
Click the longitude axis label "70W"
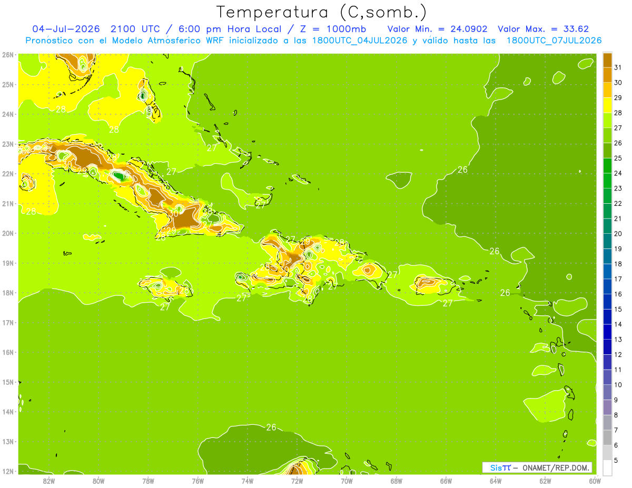pos(347,481)
